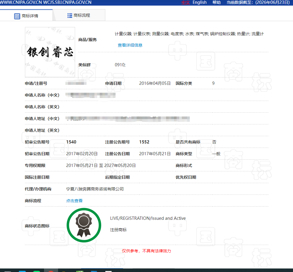Open the 点击查看 trademark process link
Screen dimensions: 293x272
[x=74, y=201]
